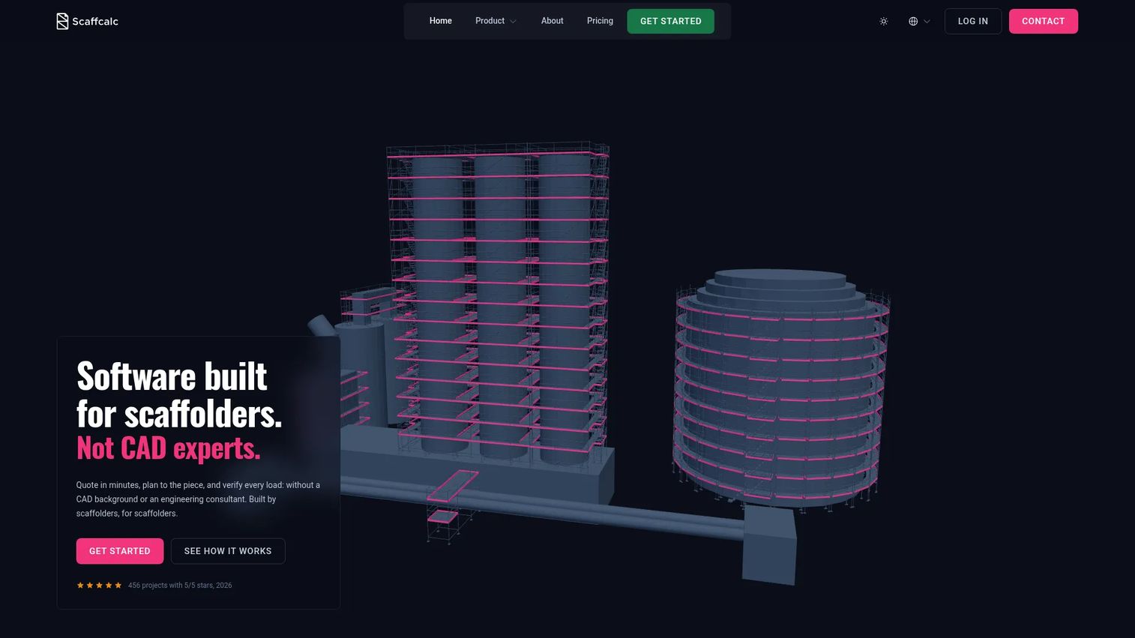The image size is (1135, 638).
Task: Click the 'Software built for scaffolders.' heading
Action: pos(179,395)
